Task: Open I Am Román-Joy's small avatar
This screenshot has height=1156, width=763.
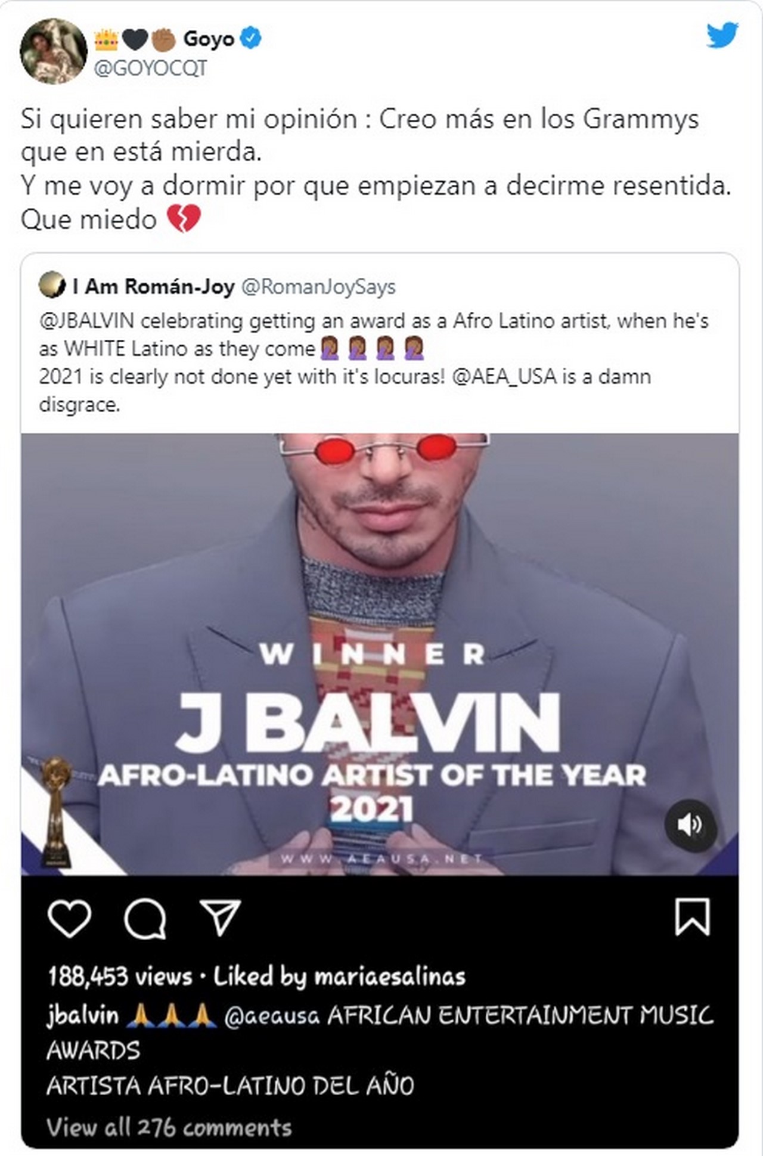Action: 52,285
